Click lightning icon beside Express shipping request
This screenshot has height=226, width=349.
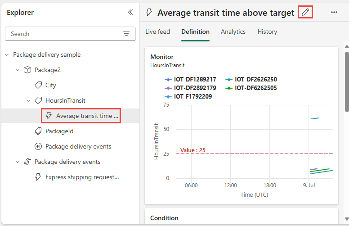pos(38,177)
